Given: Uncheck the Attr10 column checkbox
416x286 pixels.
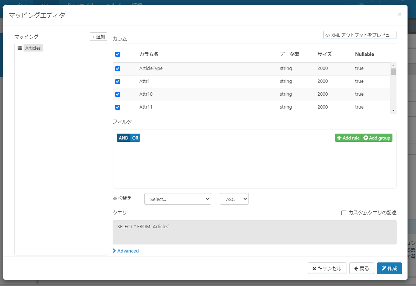Looking at the screenshot, I should click(118, 94).
